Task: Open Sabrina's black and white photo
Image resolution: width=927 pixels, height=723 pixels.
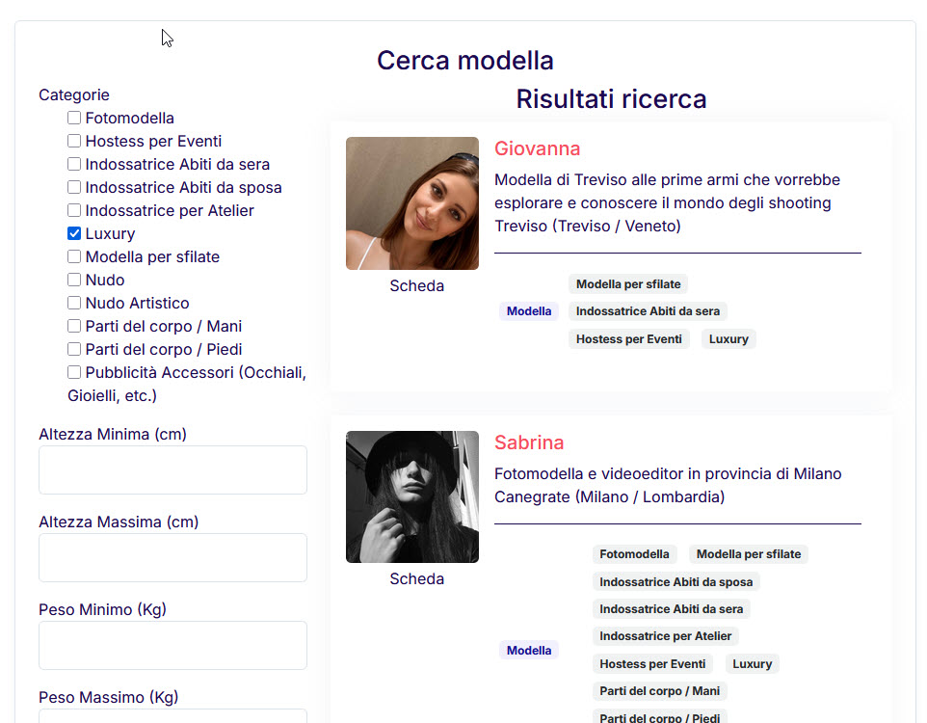Action: (x=411, y=496)
